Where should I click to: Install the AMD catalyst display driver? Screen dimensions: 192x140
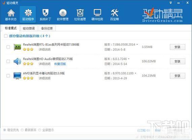click(x=178, y=76)
